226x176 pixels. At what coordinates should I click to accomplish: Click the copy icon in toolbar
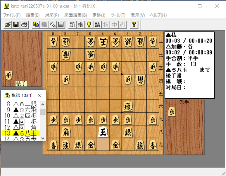pos(36,24)
